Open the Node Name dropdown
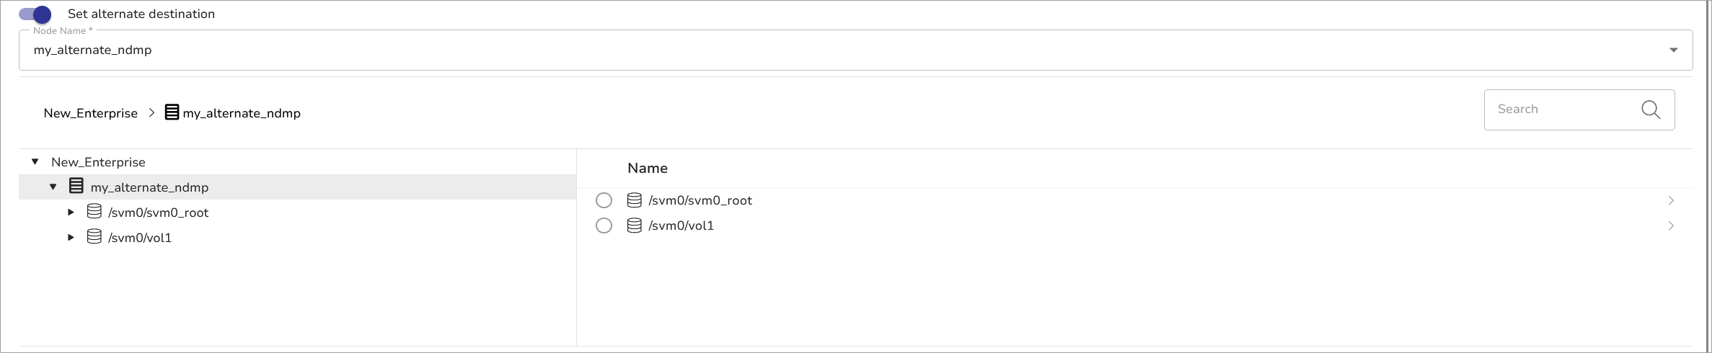 pos(1673,50)
